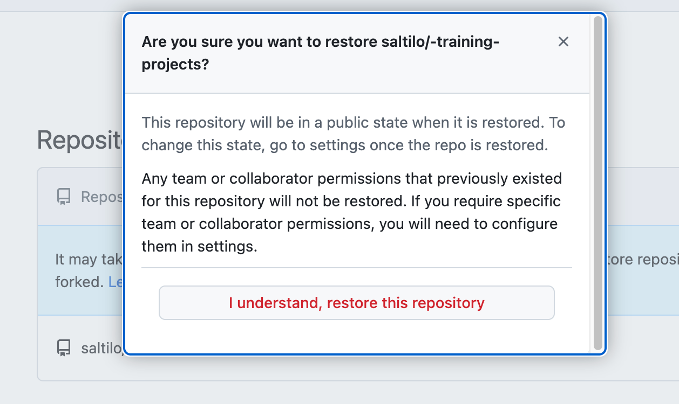The image size is (679, 404).
Task: Click the repository icon beside 'Repos' header
Action: (x=64, y=197)
